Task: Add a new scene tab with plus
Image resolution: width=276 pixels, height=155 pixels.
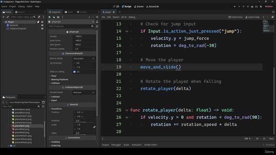Action: coord(120,12)
